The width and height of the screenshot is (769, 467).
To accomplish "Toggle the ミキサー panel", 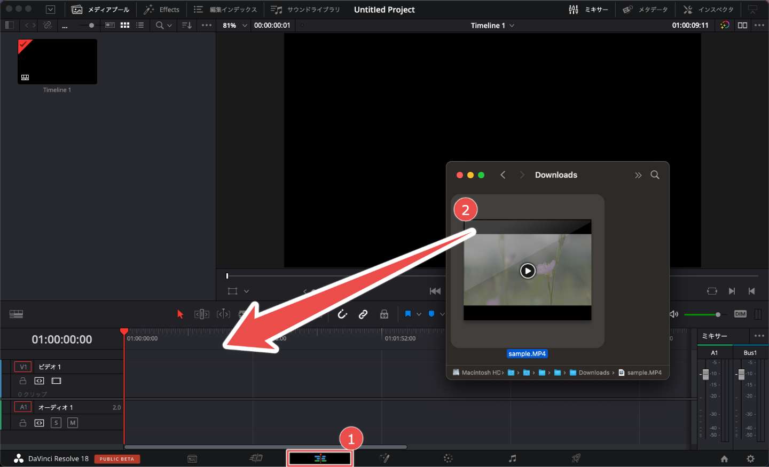I will pyautogui.click(x=588, y=10).
